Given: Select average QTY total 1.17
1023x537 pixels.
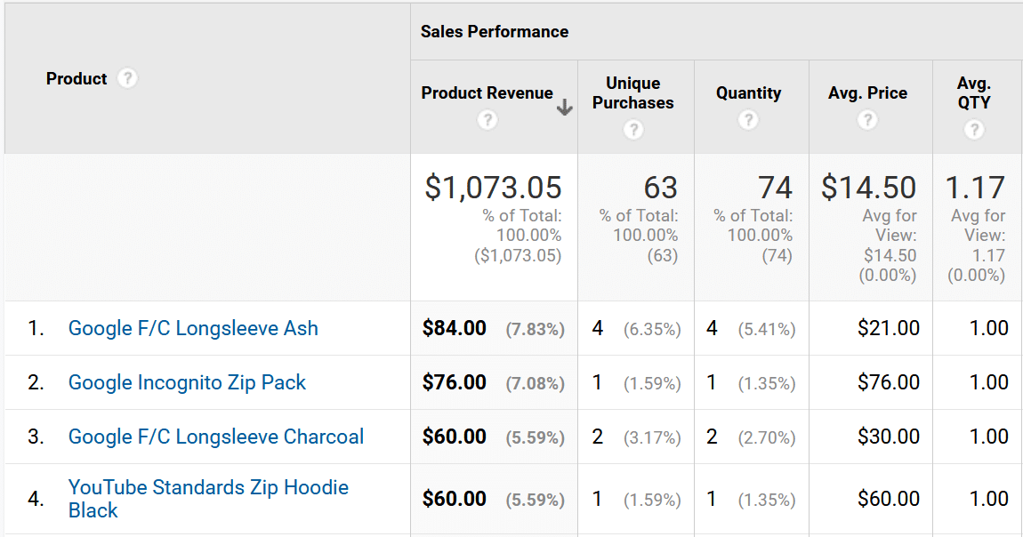Looking at the screenshot, I should point(975,188).
